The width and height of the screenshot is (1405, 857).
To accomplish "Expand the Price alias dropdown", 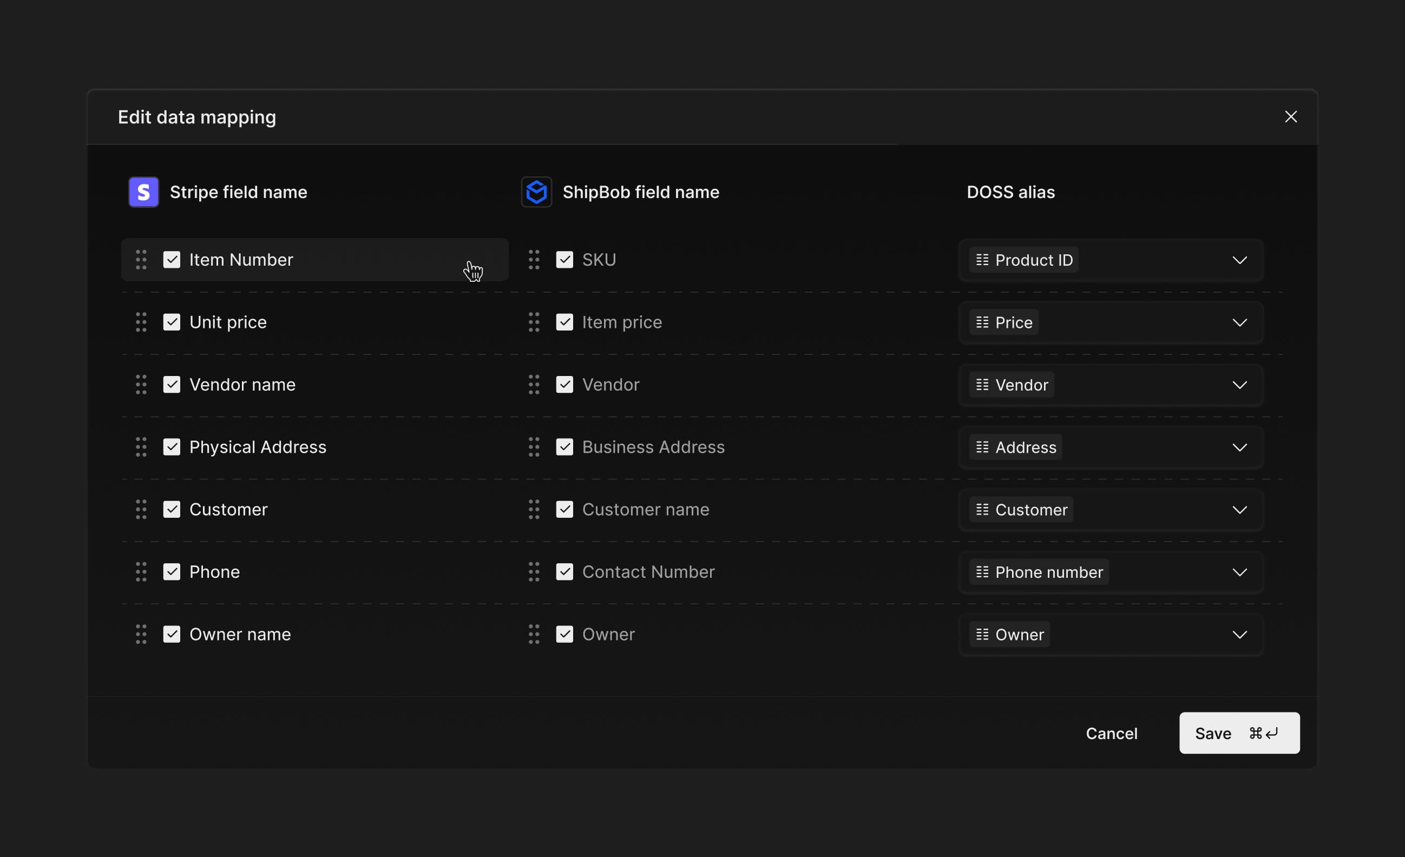I will coord(1240,322).
